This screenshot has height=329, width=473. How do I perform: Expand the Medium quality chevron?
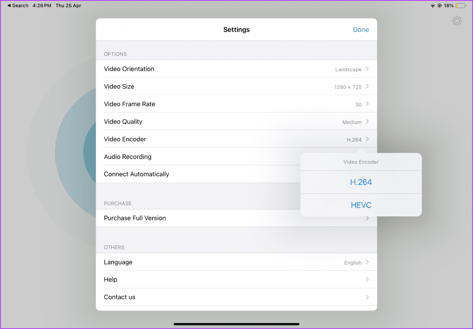pyautogui.click(x=367, y=121)
